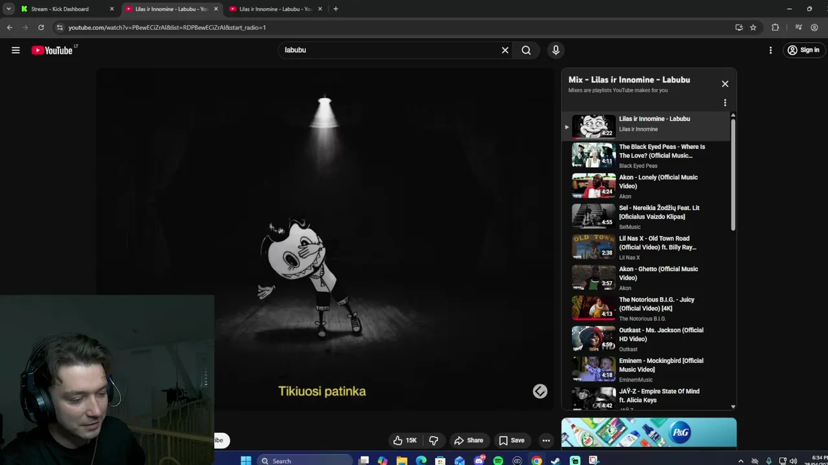
Task: Bookmark this page with the star
Action: [x=753, y=27]
